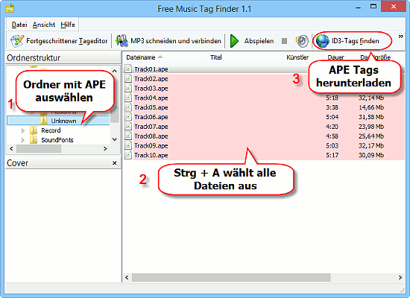Screen dimensions: 410x298
Task: Select Track03.ape in the file list
Action: [151, 89]
